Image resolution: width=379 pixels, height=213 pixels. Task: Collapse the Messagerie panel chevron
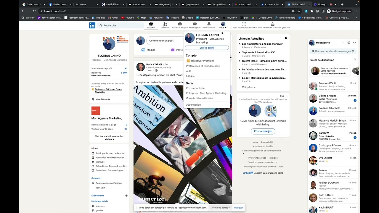pyautogui.click(x=354, y=43)
